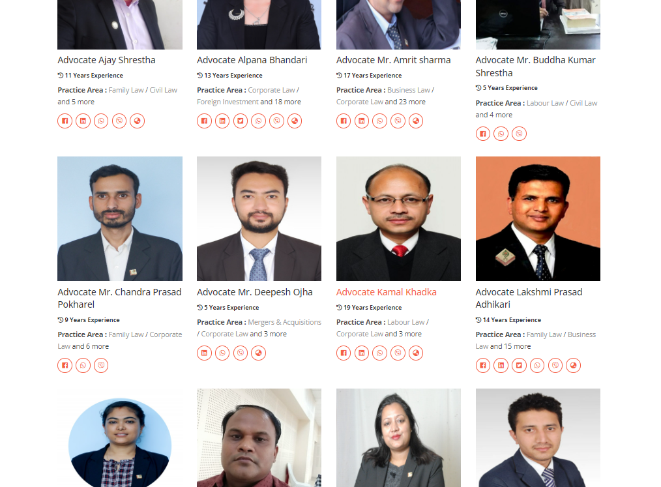
Task: Open Advocate Kamal Khadka profile link
Action: (x=386, y=292)
